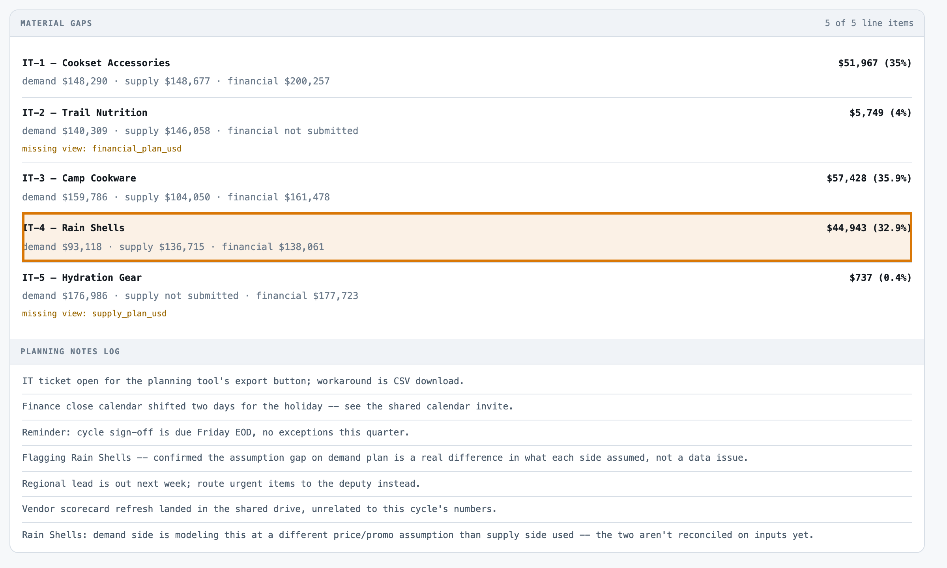
Task: Click the $44,943 (32.9%) Rain Shells gap
Action: pos(869,228)
